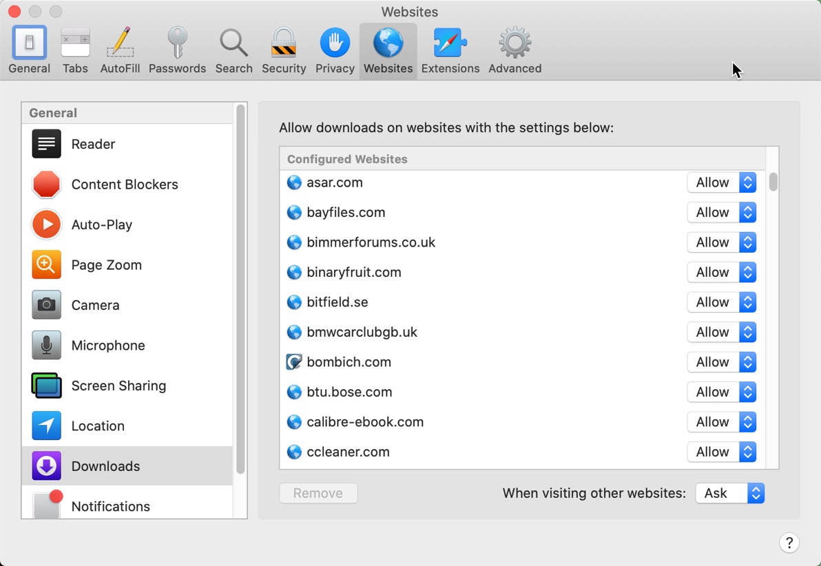Click the configured websites scrollbar thumb

773,182
